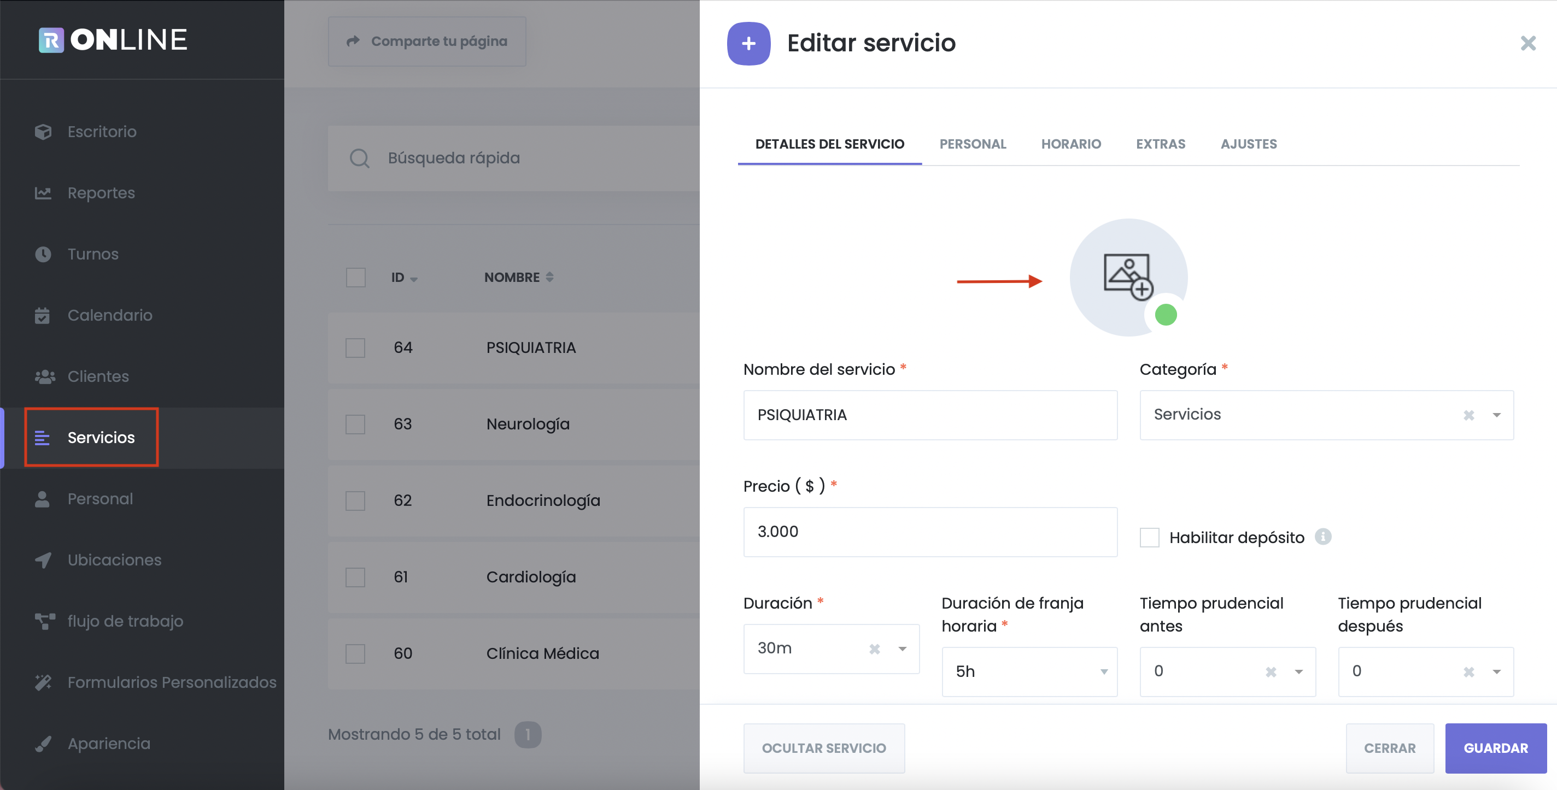The image size is (1557, 790).
Task: Open Clientes group icon
Action: (44, 376)
